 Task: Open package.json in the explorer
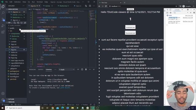tap(14, 71)
